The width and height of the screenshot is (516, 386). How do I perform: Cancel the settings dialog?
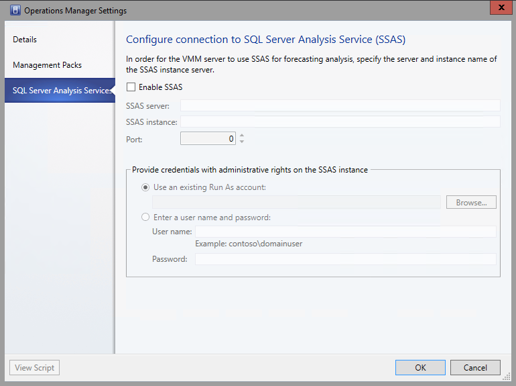coord(474,368)
